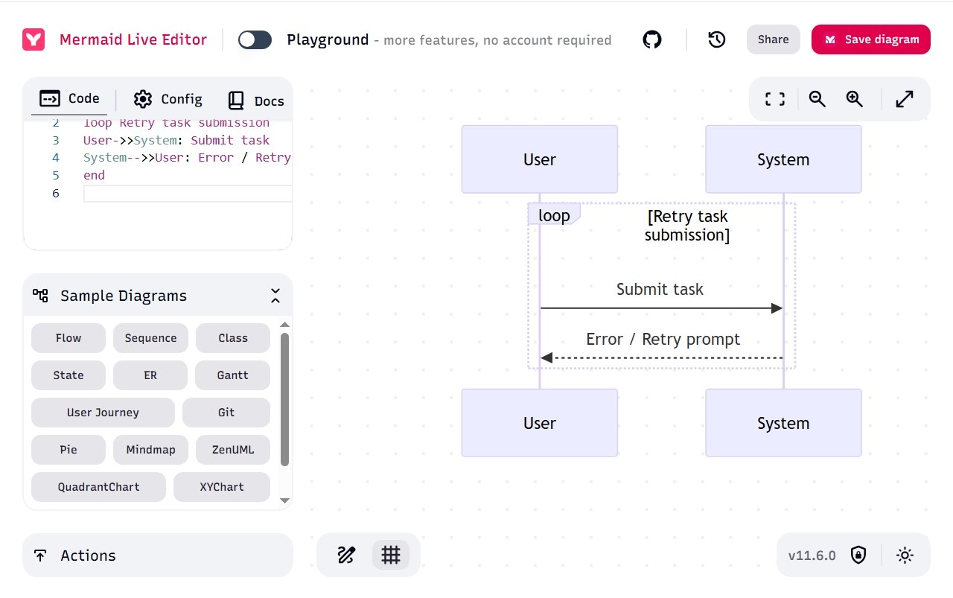
Task: Collapse the Sample Diagrams panel
Action: tap(275, 296)
